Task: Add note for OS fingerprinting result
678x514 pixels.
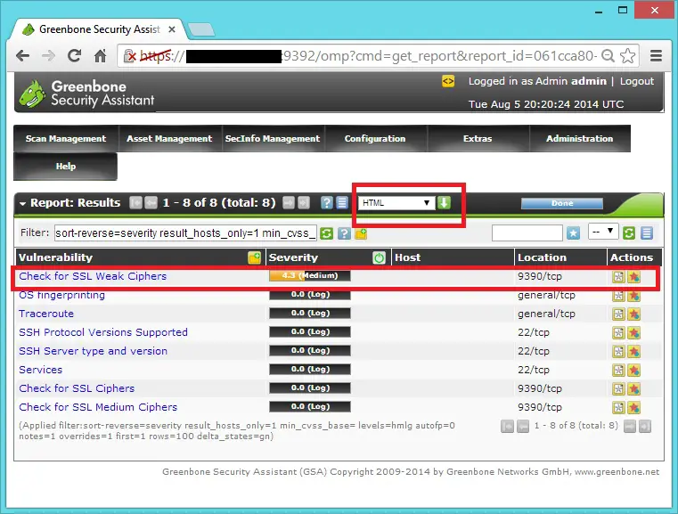Action: point(618,296)
